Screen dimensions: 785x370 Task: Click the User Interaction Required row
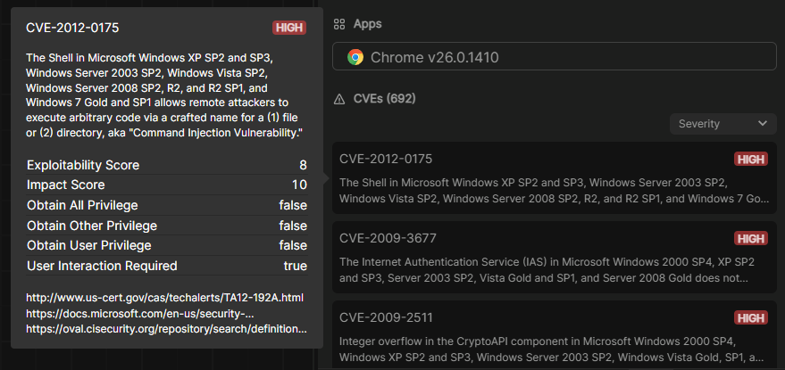(x=167, y=266)
